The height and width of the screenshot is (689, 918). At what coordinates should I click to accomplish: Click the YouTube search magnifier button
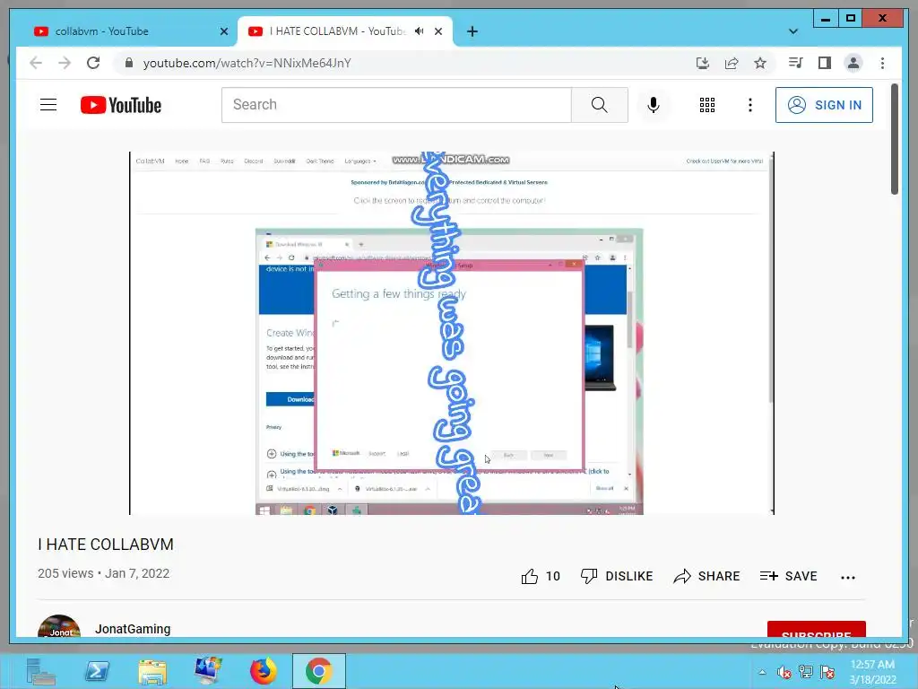coord(600,105)
